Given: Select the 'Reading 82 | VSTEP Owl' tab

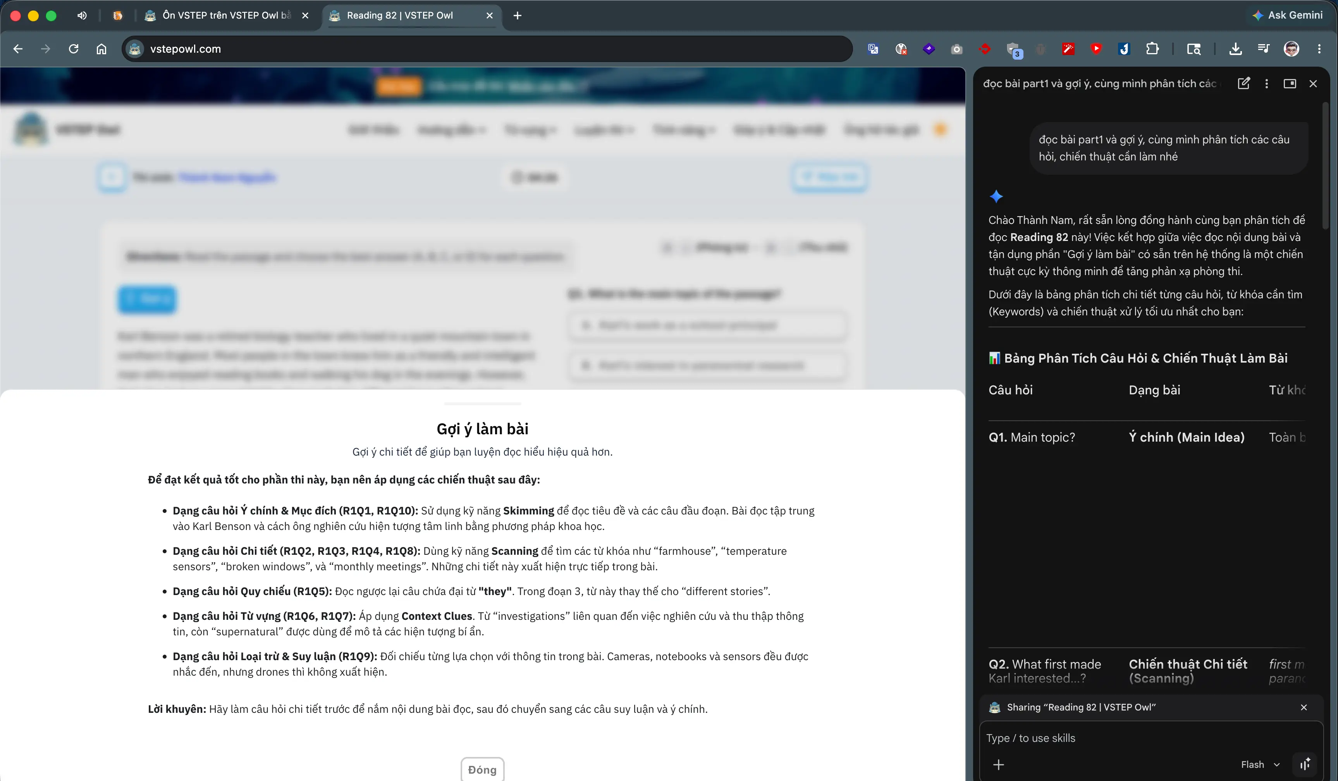Looking at the screenshot, I should click(399, 15).
